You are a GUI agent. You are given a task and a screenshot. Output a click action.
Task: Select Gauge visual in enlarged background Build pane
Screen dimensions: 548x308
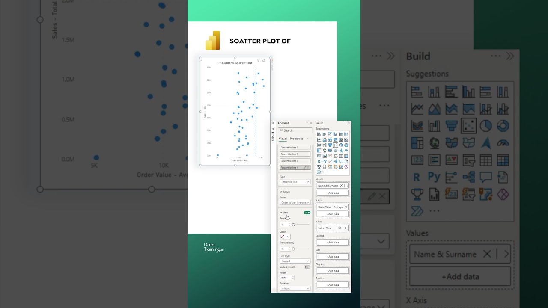(x=503, y=143)
